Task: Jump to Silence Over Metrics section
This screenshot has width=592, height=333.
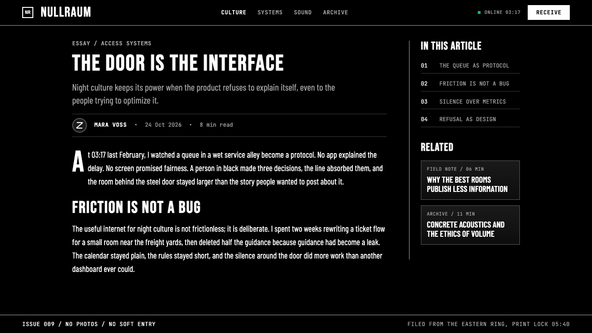Action: (470, 102)
